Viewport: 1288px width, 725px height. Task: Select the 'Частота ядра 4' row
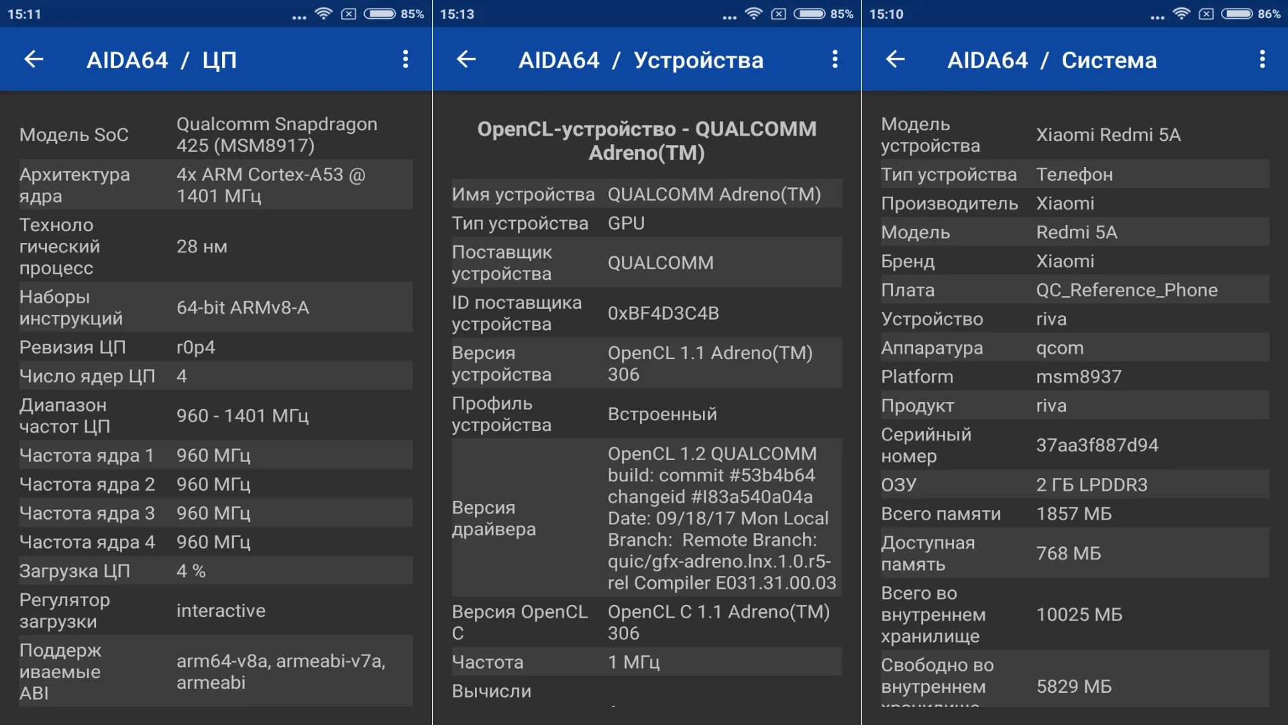pos(215,542)
